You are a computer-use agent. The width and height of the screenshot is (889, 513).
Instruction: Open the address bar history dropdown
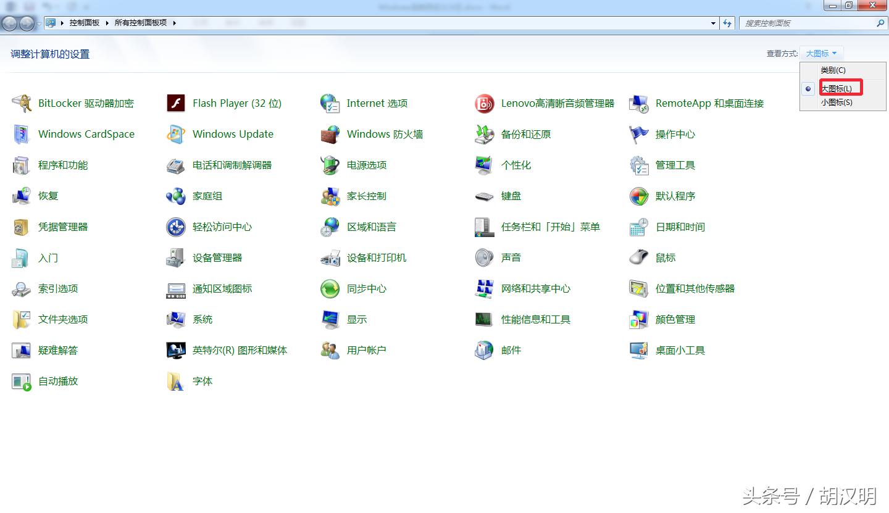712,23
